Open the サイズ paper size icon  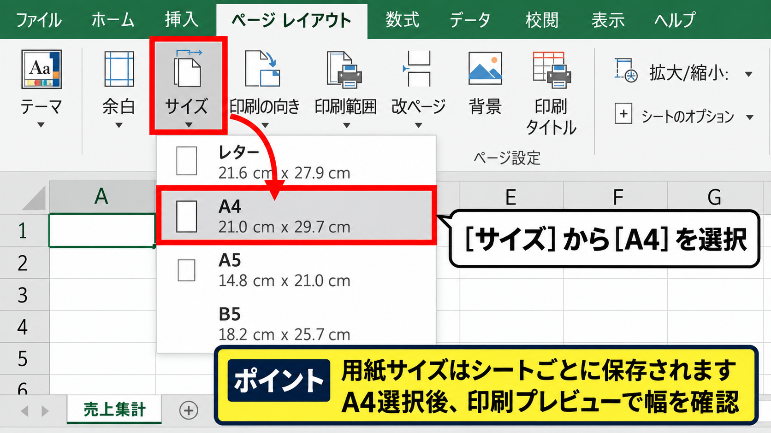(x=187, y=69)
